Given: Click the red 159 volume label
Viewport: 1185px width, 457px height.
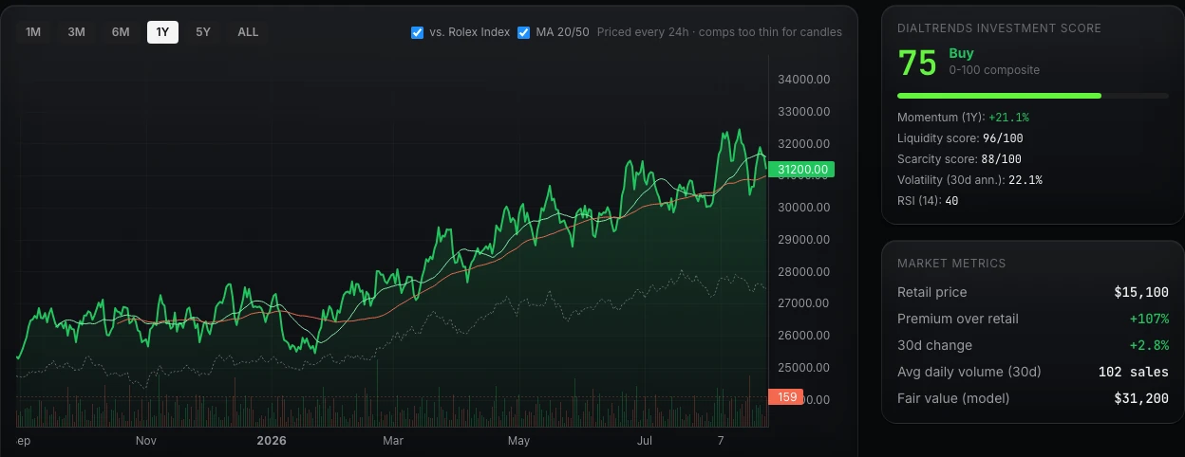Looking at the screenshot, I should coord(786,397).
